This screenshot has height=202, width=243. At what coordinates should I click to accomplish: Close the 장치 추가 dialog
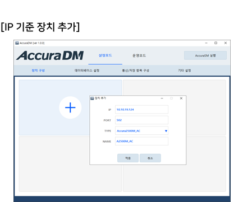pos(181,98)
